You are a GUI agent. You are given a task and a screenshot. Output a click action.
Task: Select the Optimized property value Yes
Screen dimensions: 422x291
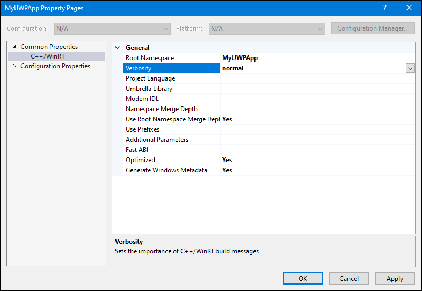227,160
